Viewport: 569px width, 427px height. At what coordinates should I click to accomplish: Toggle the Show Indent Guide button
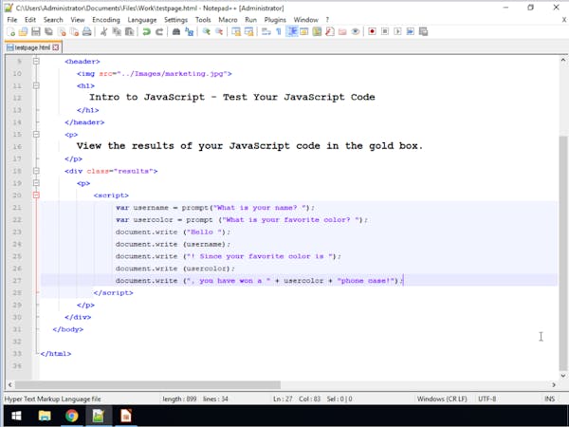pyautogui.click(x=291, y=32)
